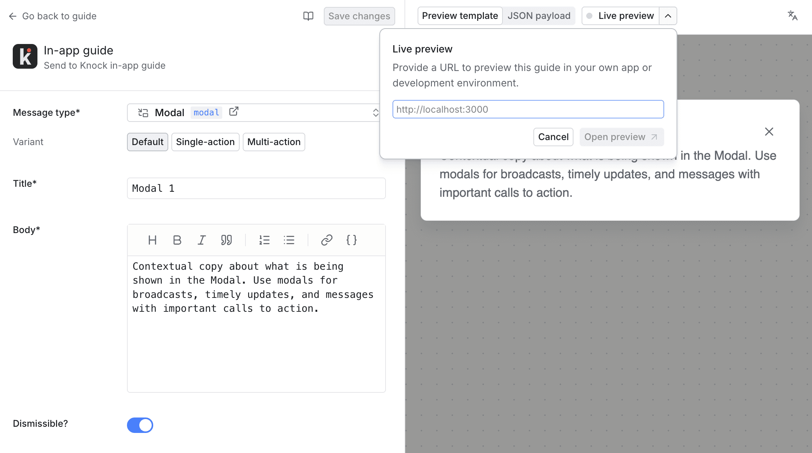Screen dimensions: 812x453
Task: Click the Save changes button
Action: [x=359, y=16]
